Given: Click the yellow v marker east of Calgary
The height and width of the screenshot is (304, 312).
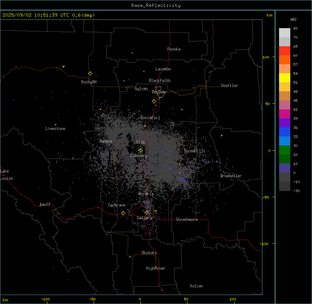Looking at the screenshot, I should [155, 211].
